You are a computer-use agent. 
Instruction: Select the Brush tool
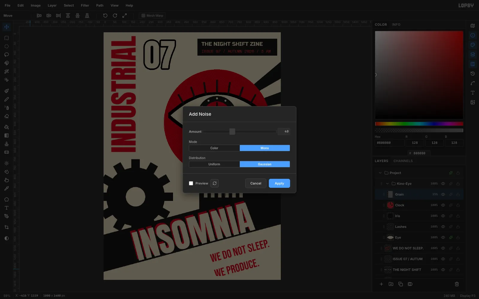tap(7, 91)
